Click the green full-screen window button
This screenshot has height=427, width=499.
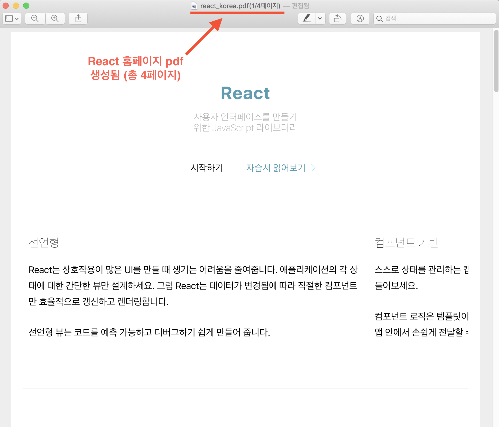26,6
